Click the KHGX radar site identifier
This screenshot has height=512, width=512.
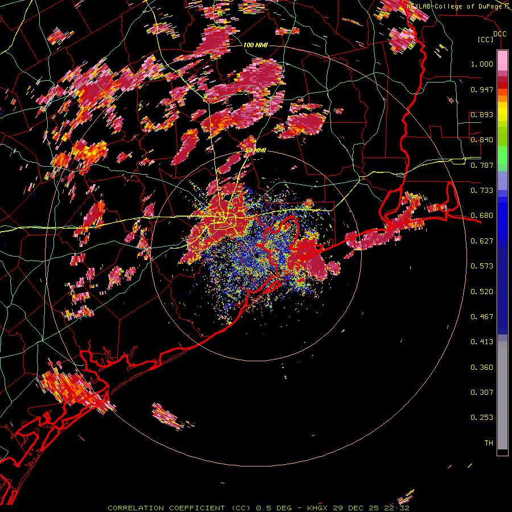[x=317, y=508]
